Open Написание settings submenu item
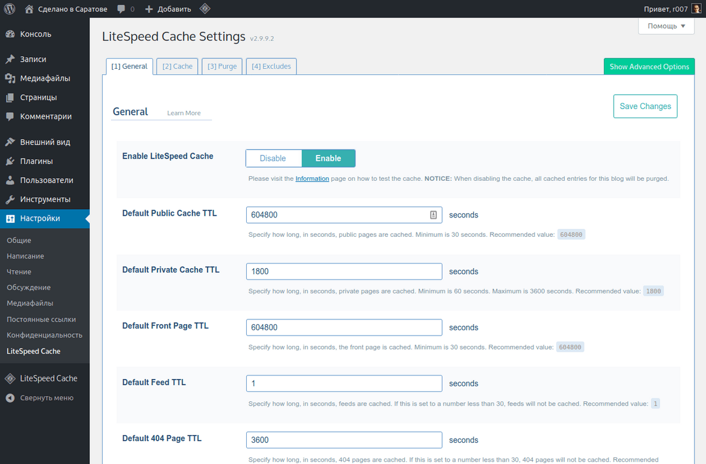The width and height of the screenshot is (706, 464). [25, 256]
